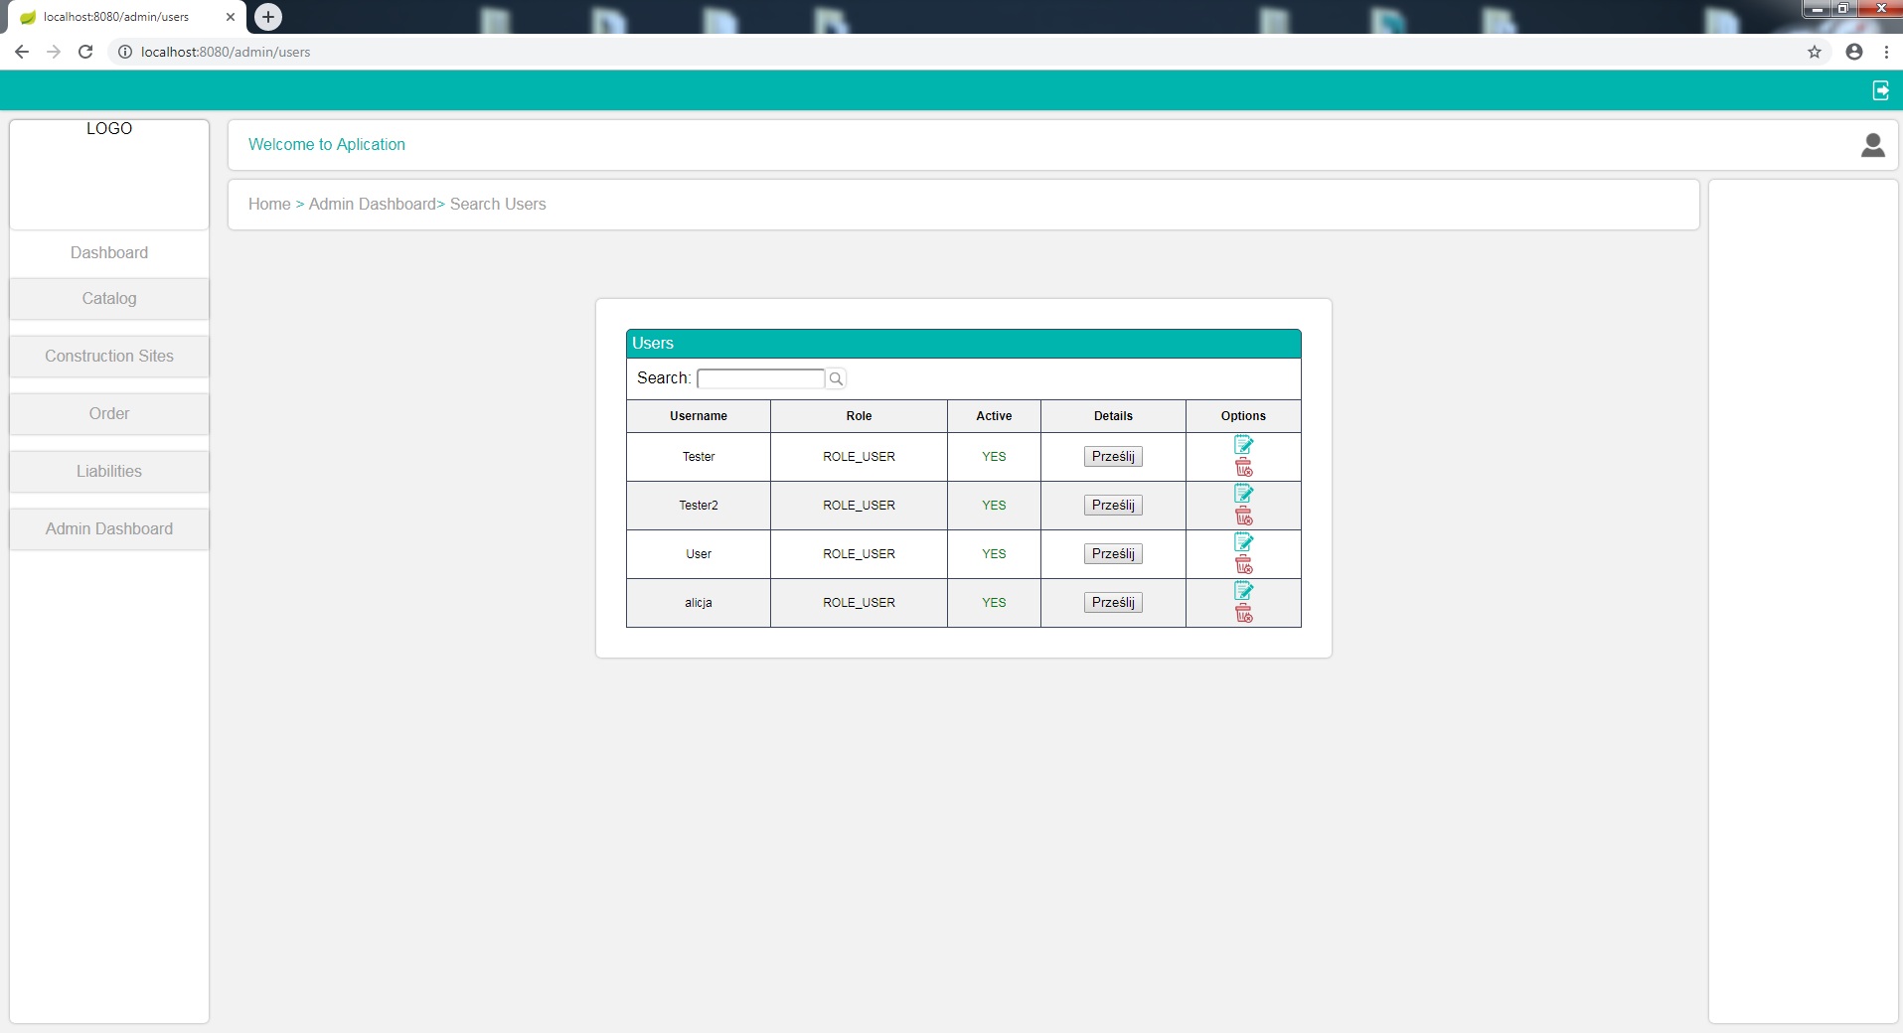Click Prześlij for alicja
The height and width of the screenshot is (1033, 1903).
pos(1113,603)
